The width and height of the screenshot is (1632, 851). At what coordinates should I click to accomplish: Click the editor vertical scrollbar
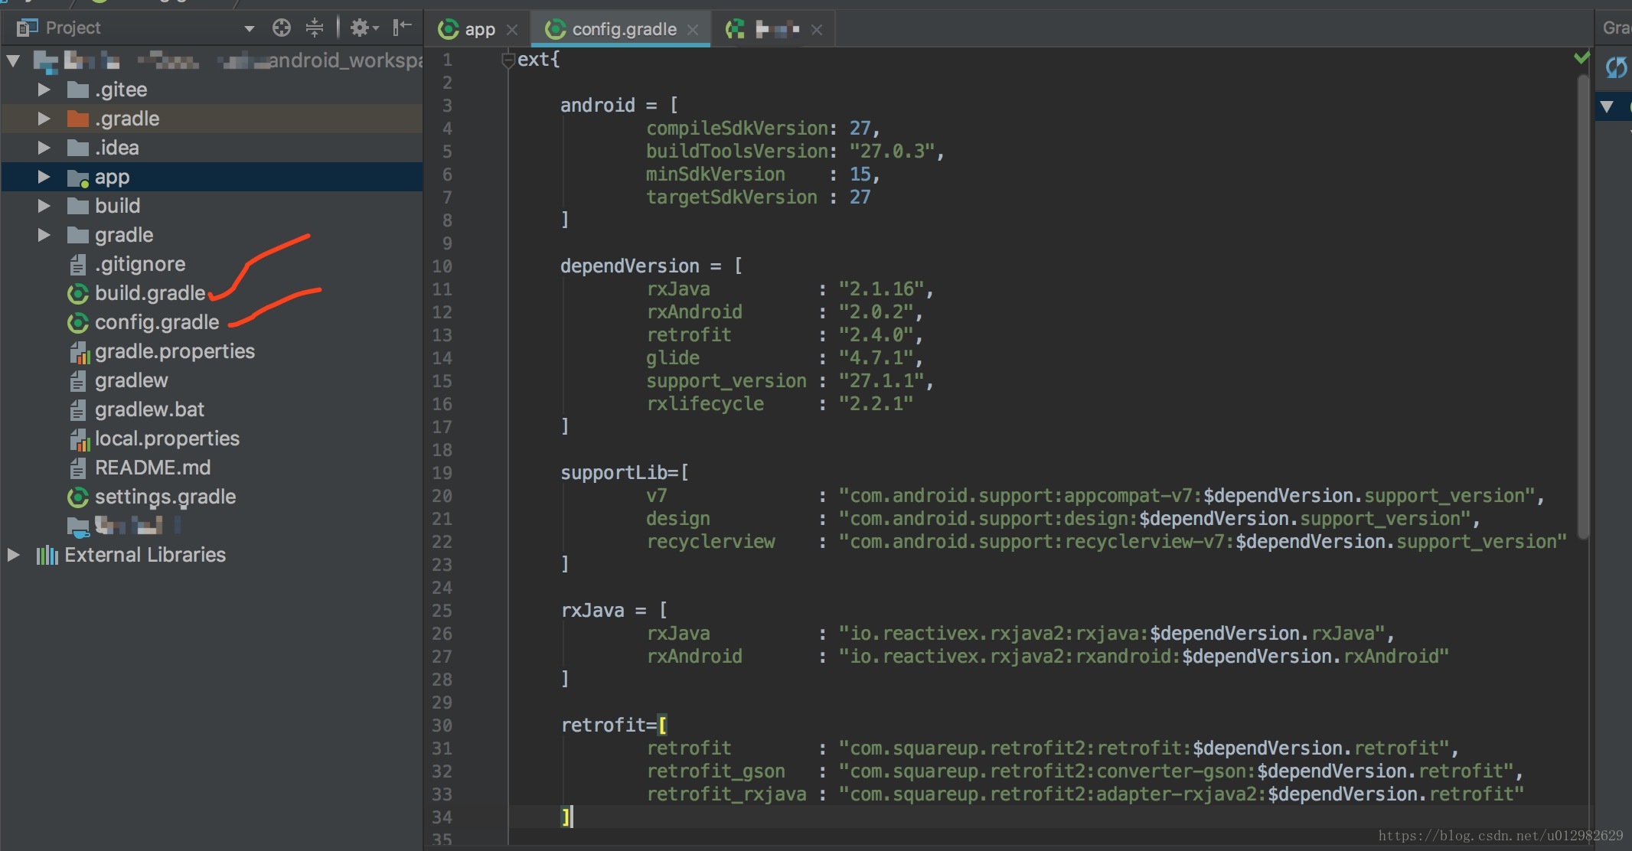pyautogui.click(x=1583, y=306)
